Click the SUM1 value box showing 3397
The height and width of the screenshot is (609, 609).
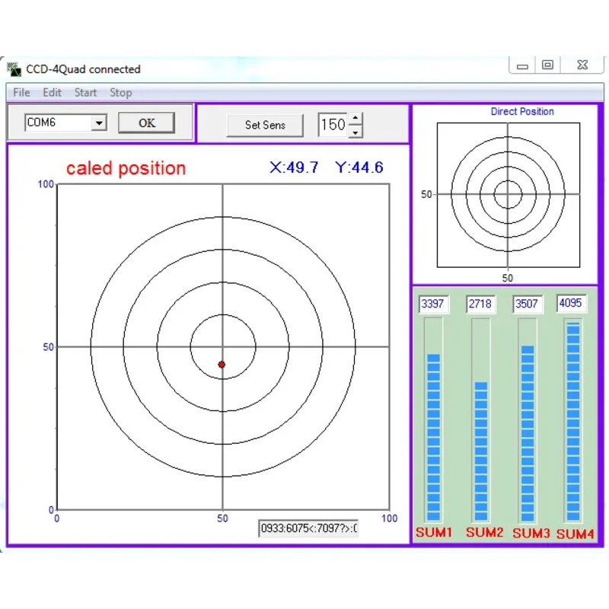432,304
